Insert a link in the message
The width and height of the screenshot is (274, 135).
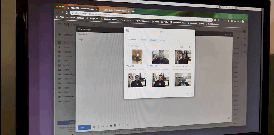point(103,126)
